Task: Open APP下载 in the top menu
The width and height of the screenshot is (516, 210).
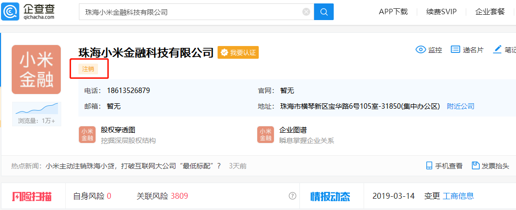Action: point(393,12)
